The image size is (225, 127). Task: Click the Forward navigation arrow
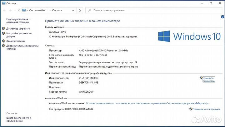(10, 10)
